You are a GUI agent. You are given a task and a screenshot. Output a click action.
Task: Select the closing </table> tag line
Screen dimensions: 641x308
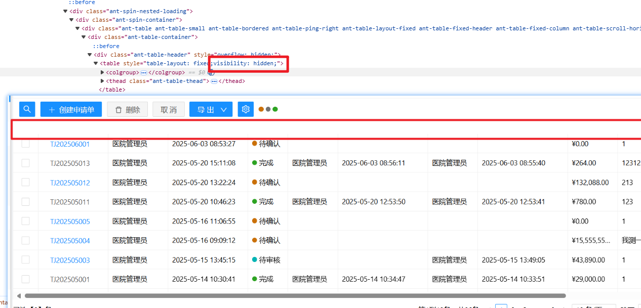(x=112, y=90)
